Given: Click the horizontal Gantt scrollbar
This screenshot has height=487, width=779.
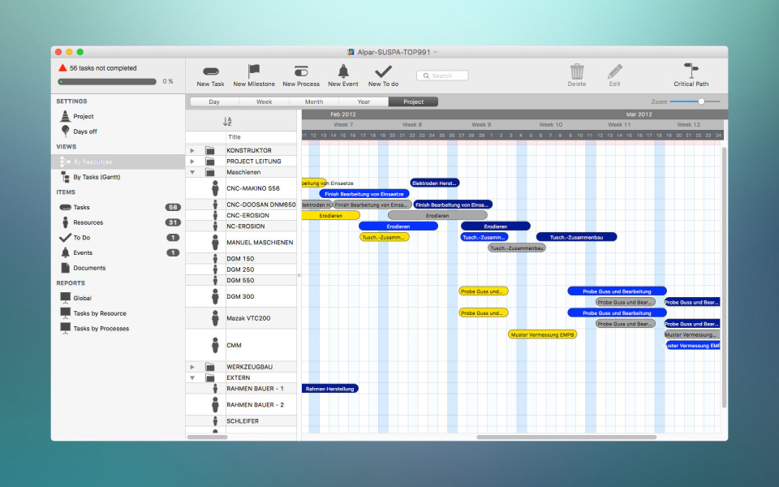Looking at the screenshot, I should (566, 437).
